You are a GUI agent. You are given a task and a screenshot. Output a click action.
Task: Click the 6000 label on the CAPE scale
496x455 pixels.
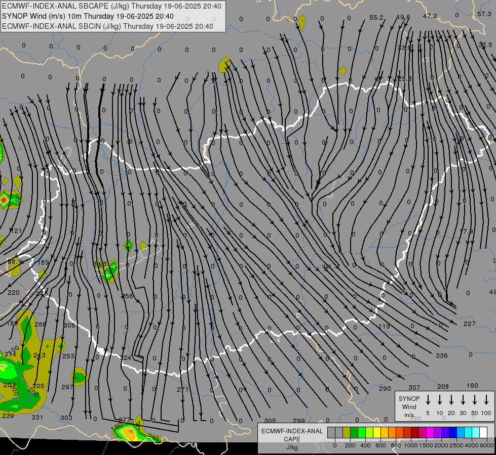[x=487, y=445]
